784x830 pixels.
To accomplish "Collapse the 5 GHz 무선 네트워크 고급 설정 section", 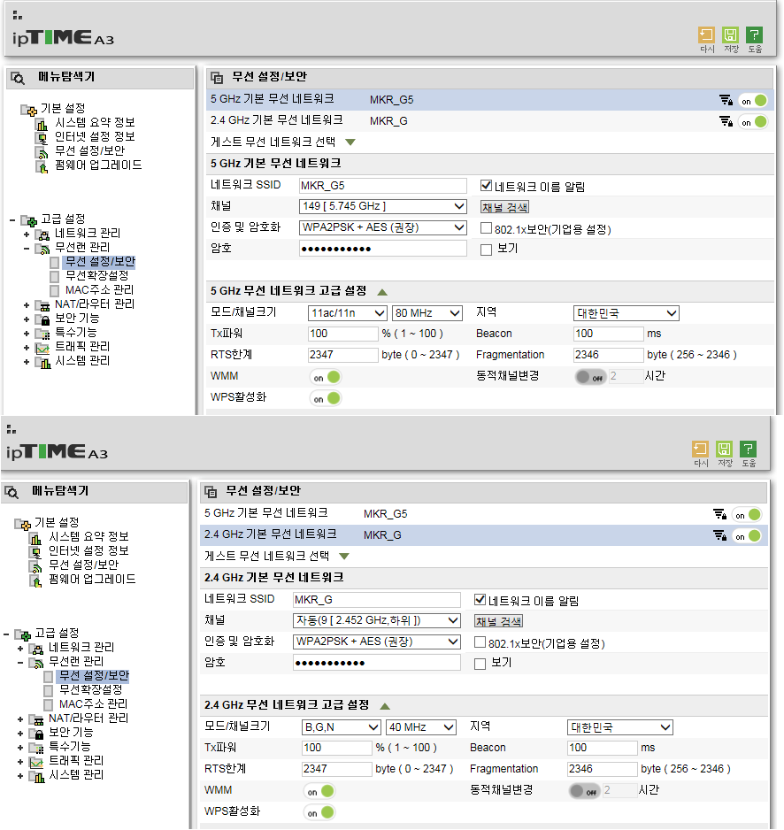I will click(x=382, y=292).
